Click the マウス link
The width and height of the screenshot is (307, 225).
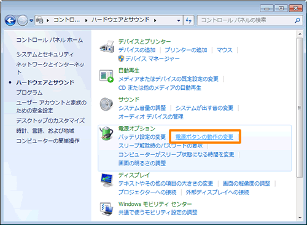[225, 50]
